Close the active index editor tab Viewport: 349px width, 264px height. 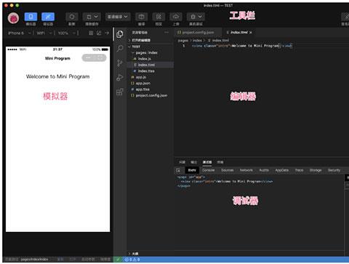(251, 33)
